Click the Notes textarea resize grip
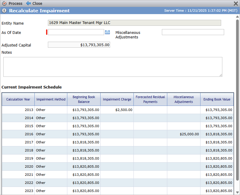Screen dimensions: 240x195 221,75
